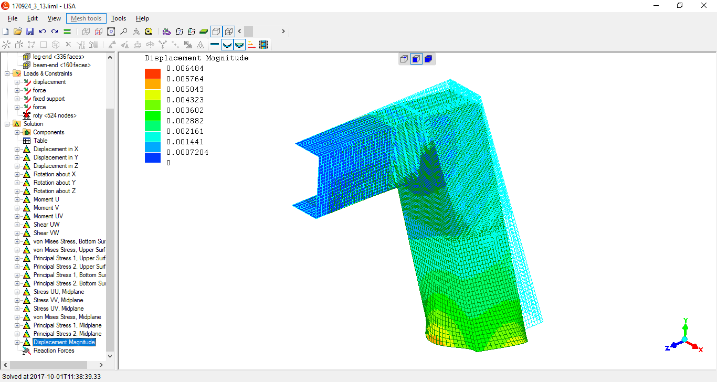Click the Open file folder icon
This screenshot has width=717, height=382.
point(18,31)
